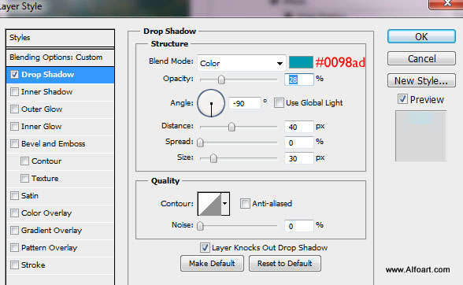The width and height of the screenshot is (463, 285).
Task: Enable the Gradient Overlay checkbox
Action: coord(14,231)
